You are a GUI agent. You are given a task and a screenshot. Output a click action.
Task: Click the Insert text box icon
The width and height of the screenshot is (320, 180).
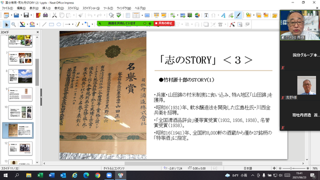pyautogui.click(x=206, y=15)
